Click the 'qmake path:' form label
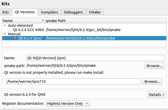The width and height of the screenshot is (168, 110). point(15,65)
